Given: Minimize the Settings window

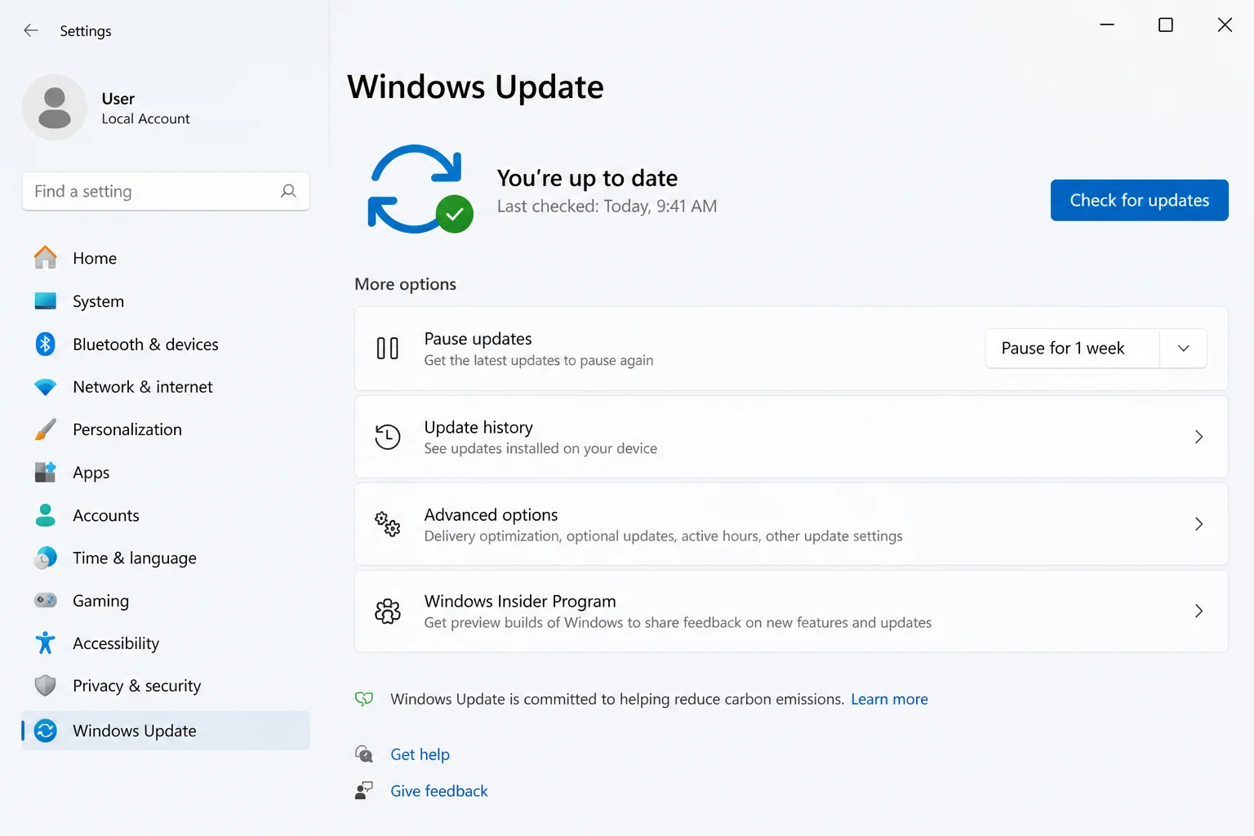Looking at the screenshot, I should 1107,25.
